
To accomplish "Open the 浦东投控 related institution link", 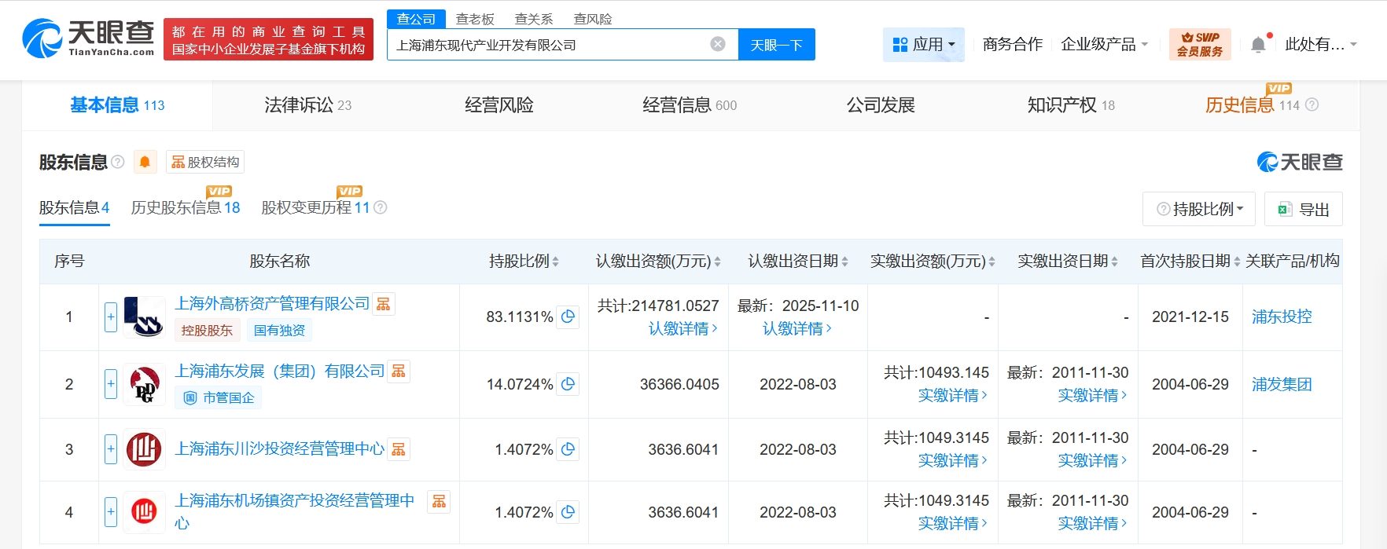I will (1282, 317).
